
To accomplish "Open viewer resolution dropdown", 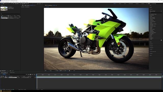I will tap(52, 71).
